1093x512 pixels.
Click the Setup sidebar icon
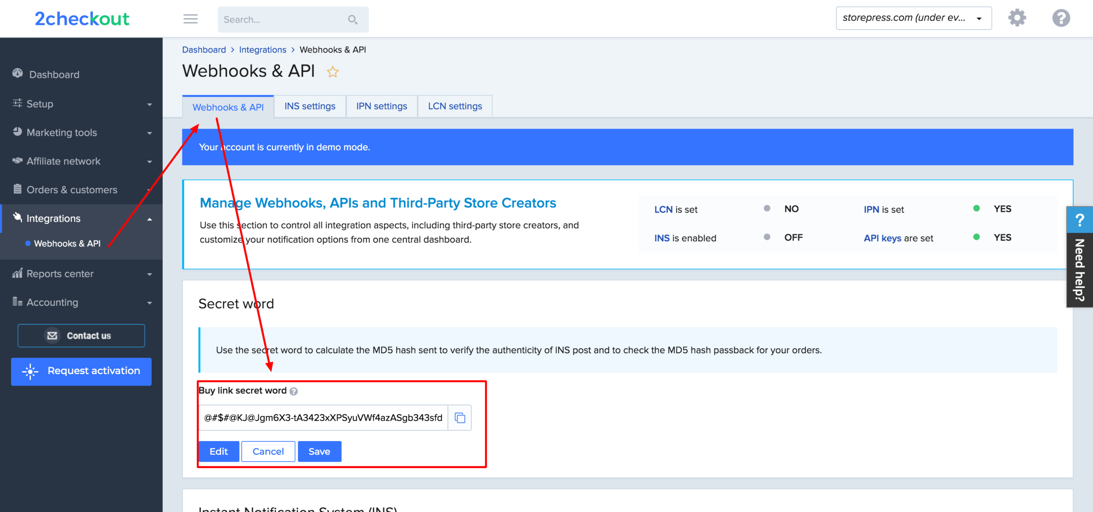(x=17, y=103)
